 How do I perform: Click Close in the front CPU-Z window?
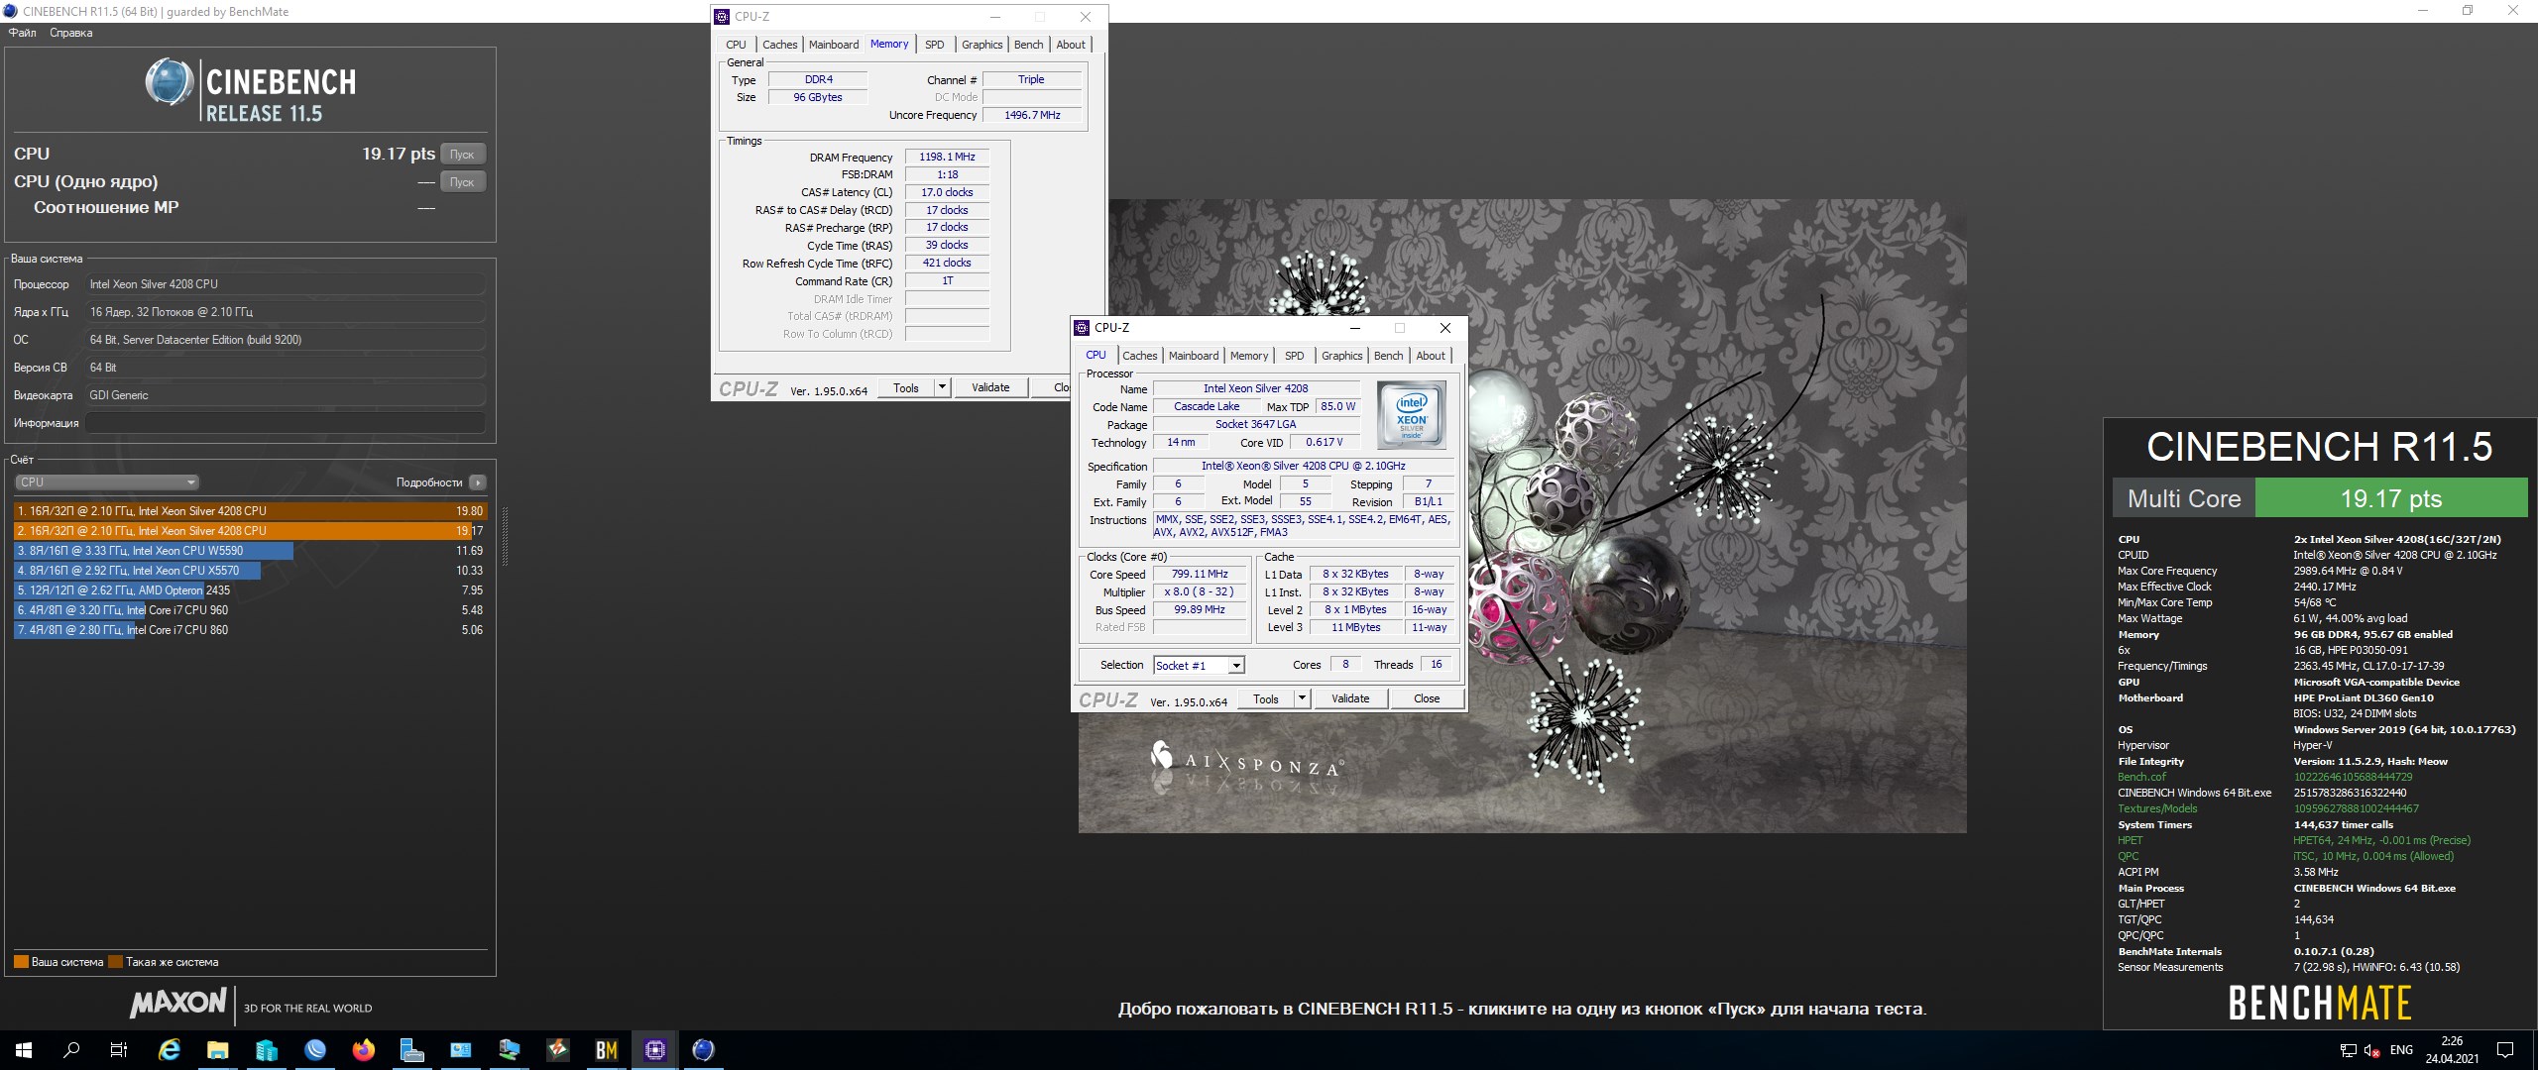(x=1427, y=698)
